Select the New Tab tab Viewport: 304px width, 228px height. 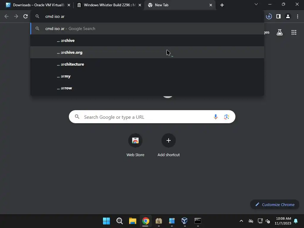180,5
